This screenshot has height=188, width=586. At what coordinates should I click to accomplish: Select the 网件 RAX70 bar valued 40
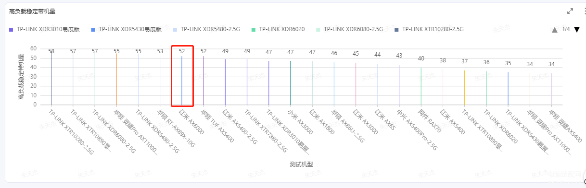point(421,86)
